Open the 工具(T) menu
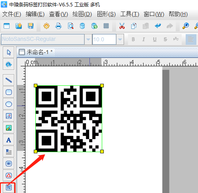The height and width of the screenshot is (193, 198). [130, 14]
